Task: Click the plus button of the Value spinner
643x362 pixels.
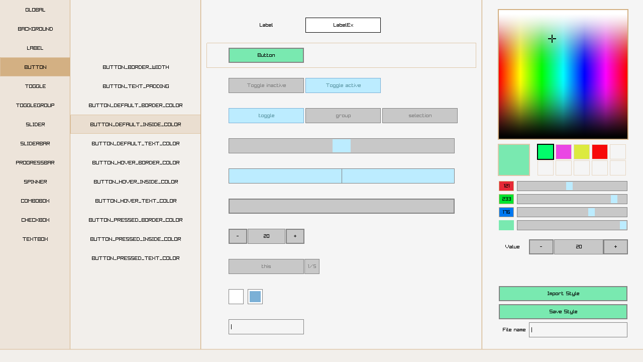Action: [615, 247]
